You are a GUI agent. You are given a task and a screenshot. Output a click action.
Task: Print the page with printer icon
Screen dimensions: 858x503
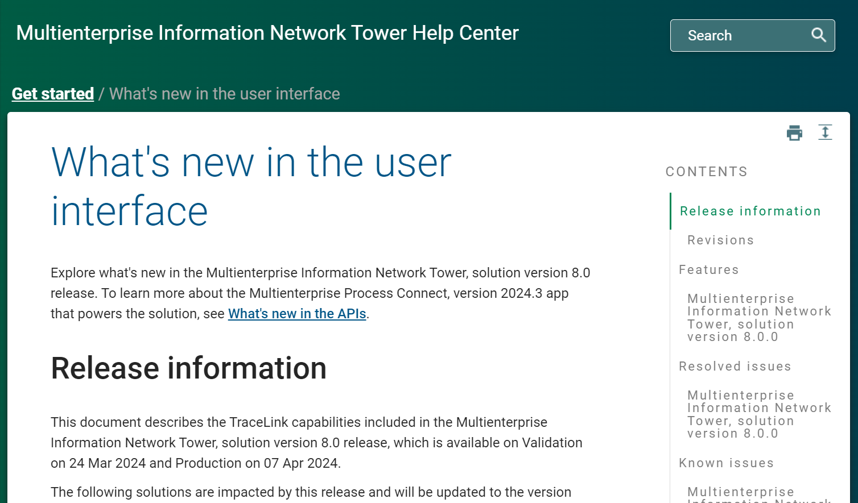[x=794, y=133]
